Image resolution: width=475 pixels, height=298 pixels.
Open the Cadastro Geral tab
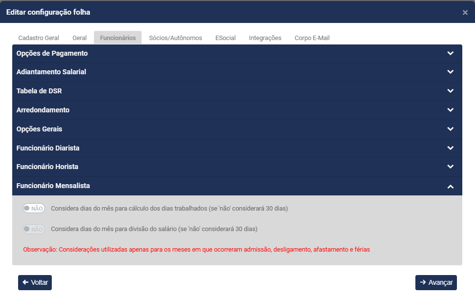tap(39, 38)
